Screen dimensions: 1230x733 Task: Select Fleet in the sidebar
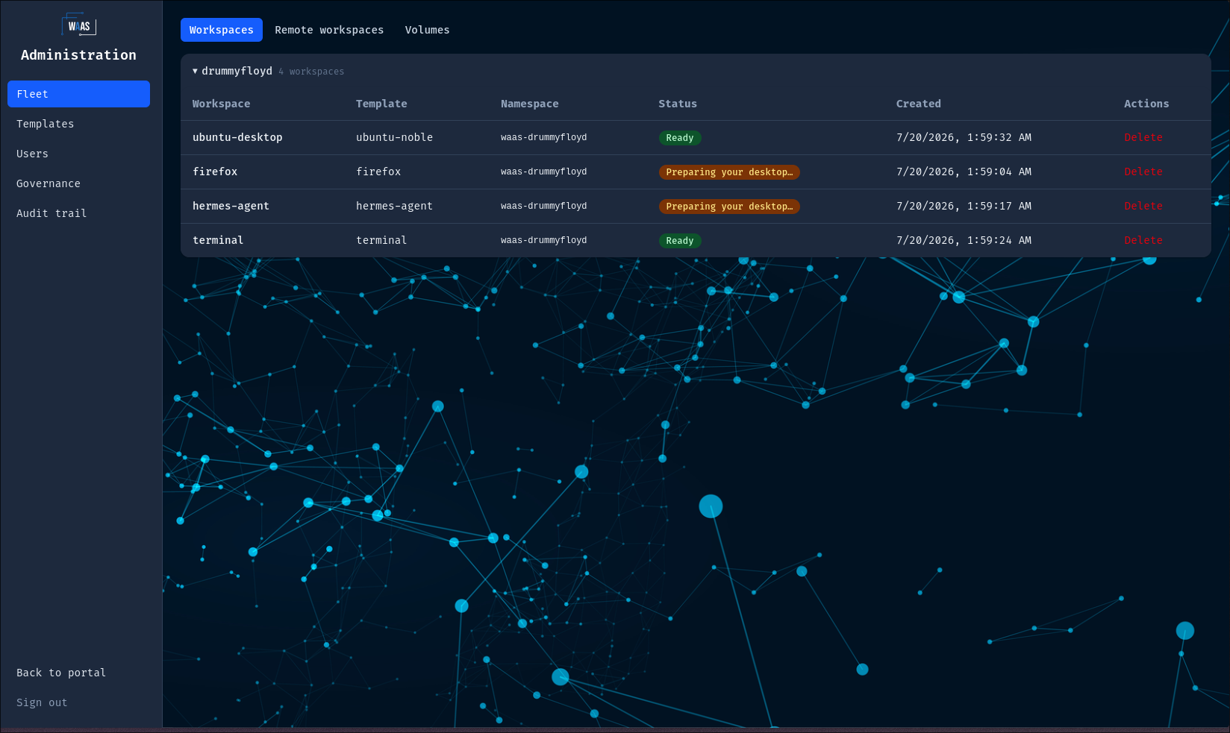[x=78, y=94]
